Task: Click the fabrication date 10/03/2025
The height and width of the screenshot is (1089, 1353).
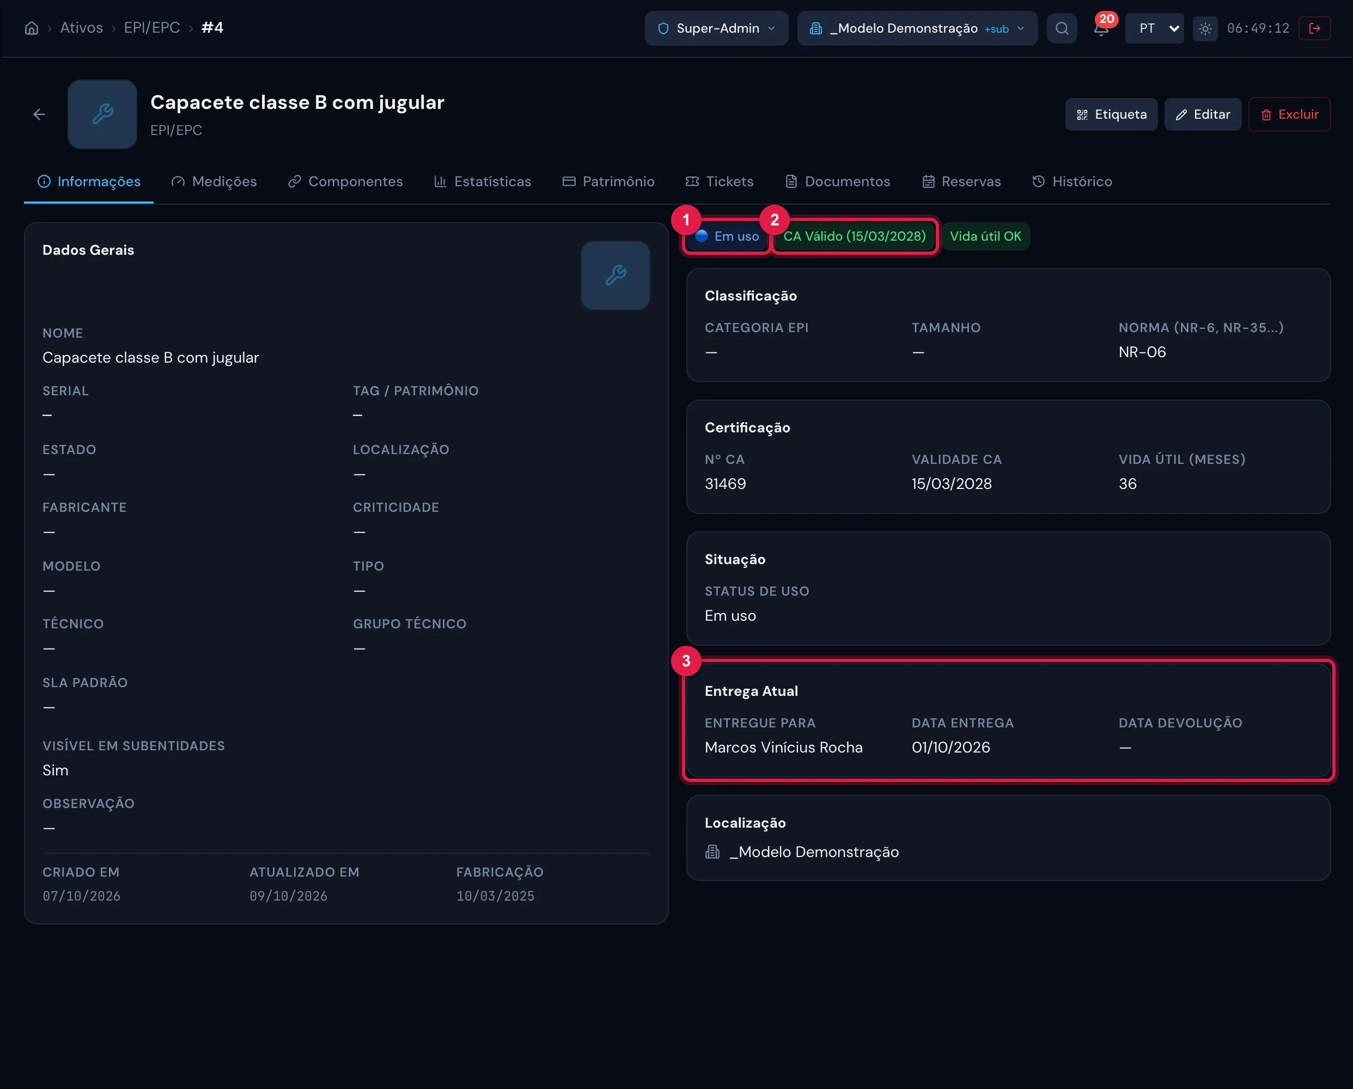Action: tap(495, 896)
